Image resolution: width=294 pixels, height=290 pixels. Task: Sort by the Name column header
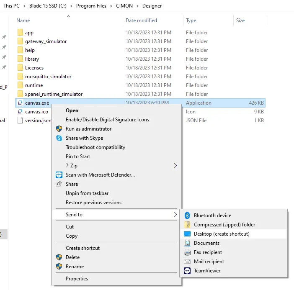point(23,21)
